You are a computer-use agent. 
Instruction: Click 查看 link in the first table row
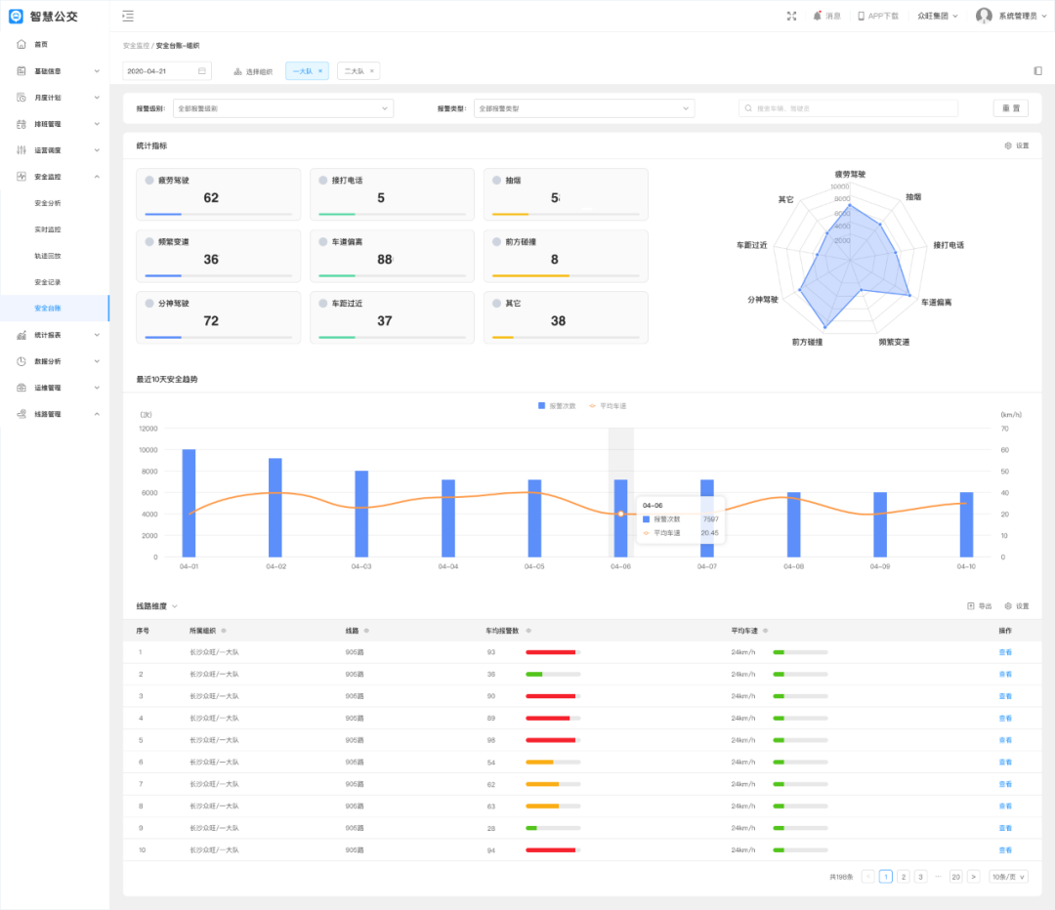(1005, 652)
